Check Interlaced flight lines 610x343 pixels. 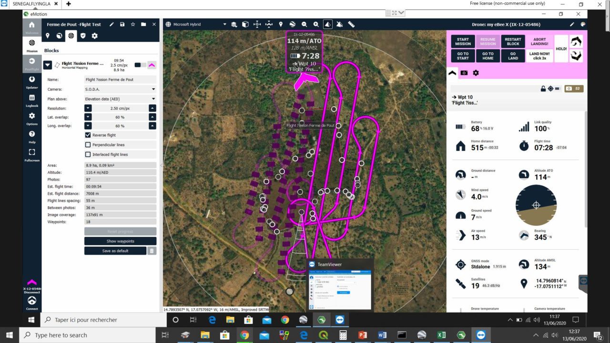tap(88, 154)
